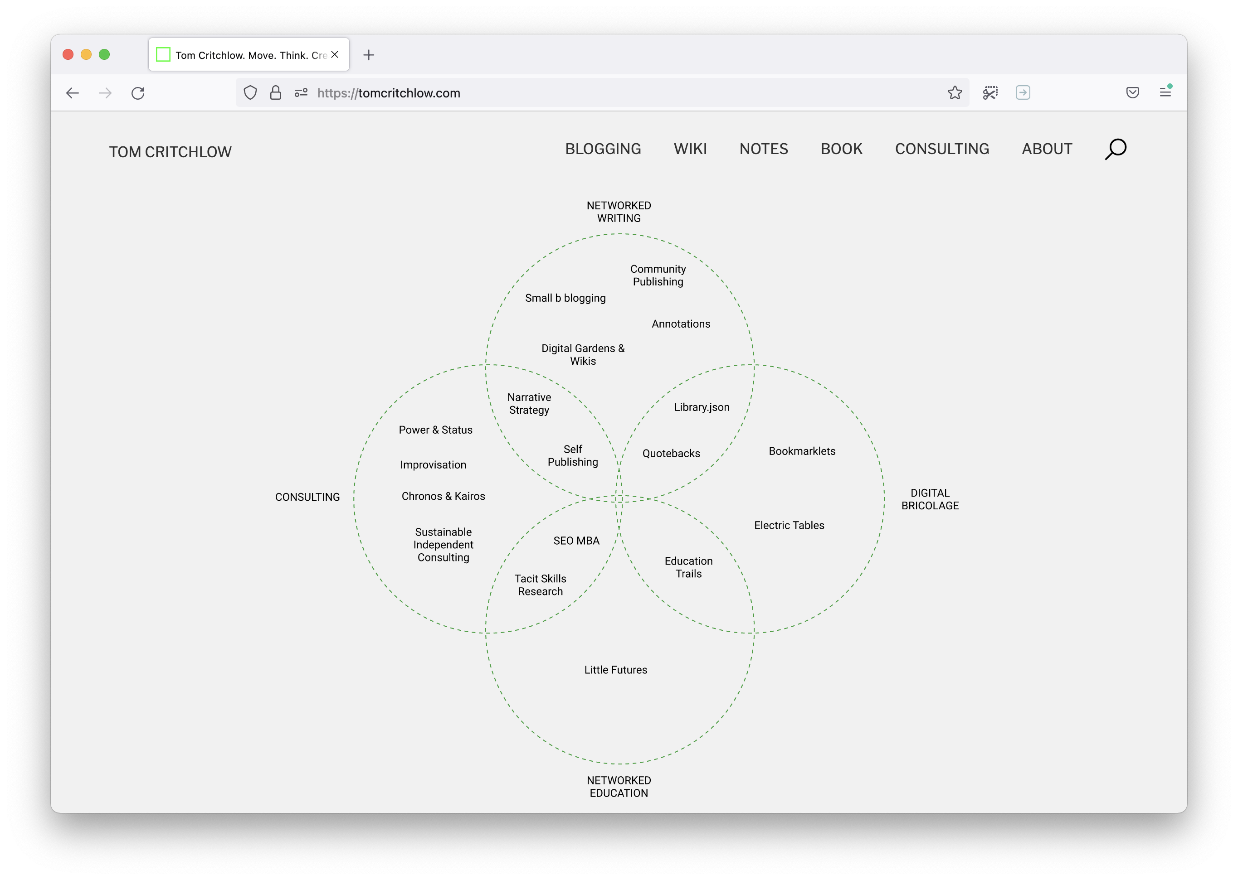Open the ABOUT nav item
The width and height of the screenshot is (1238, 880).
pyautogui.click(x=1047, y=149)
